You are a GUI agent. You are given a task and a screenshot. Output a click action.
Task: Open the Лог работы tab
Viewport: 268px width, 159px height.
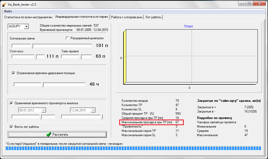pos(153,17)
